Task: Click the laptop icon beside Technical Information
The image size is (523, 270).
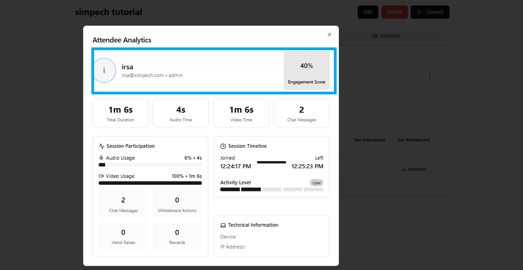Action: click(223, 225)
